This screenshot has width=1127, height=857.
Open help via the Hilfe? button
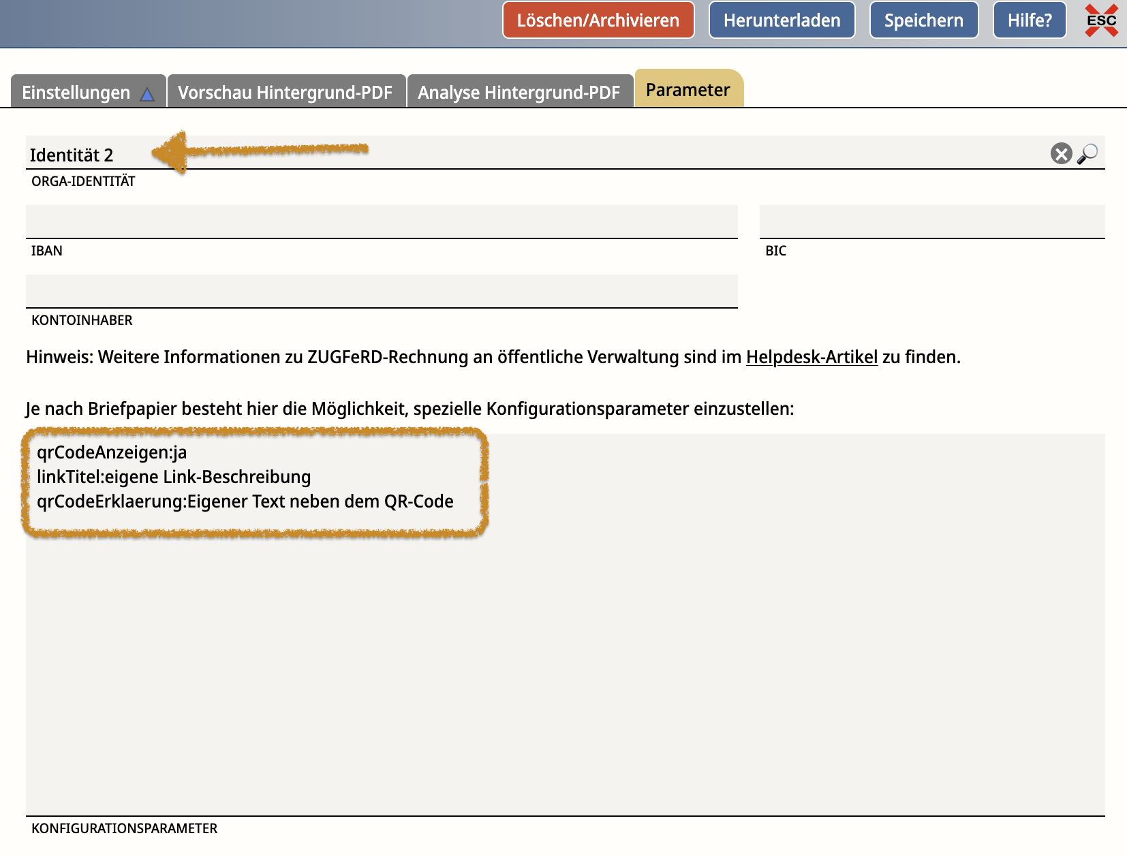click(1029, 20)
